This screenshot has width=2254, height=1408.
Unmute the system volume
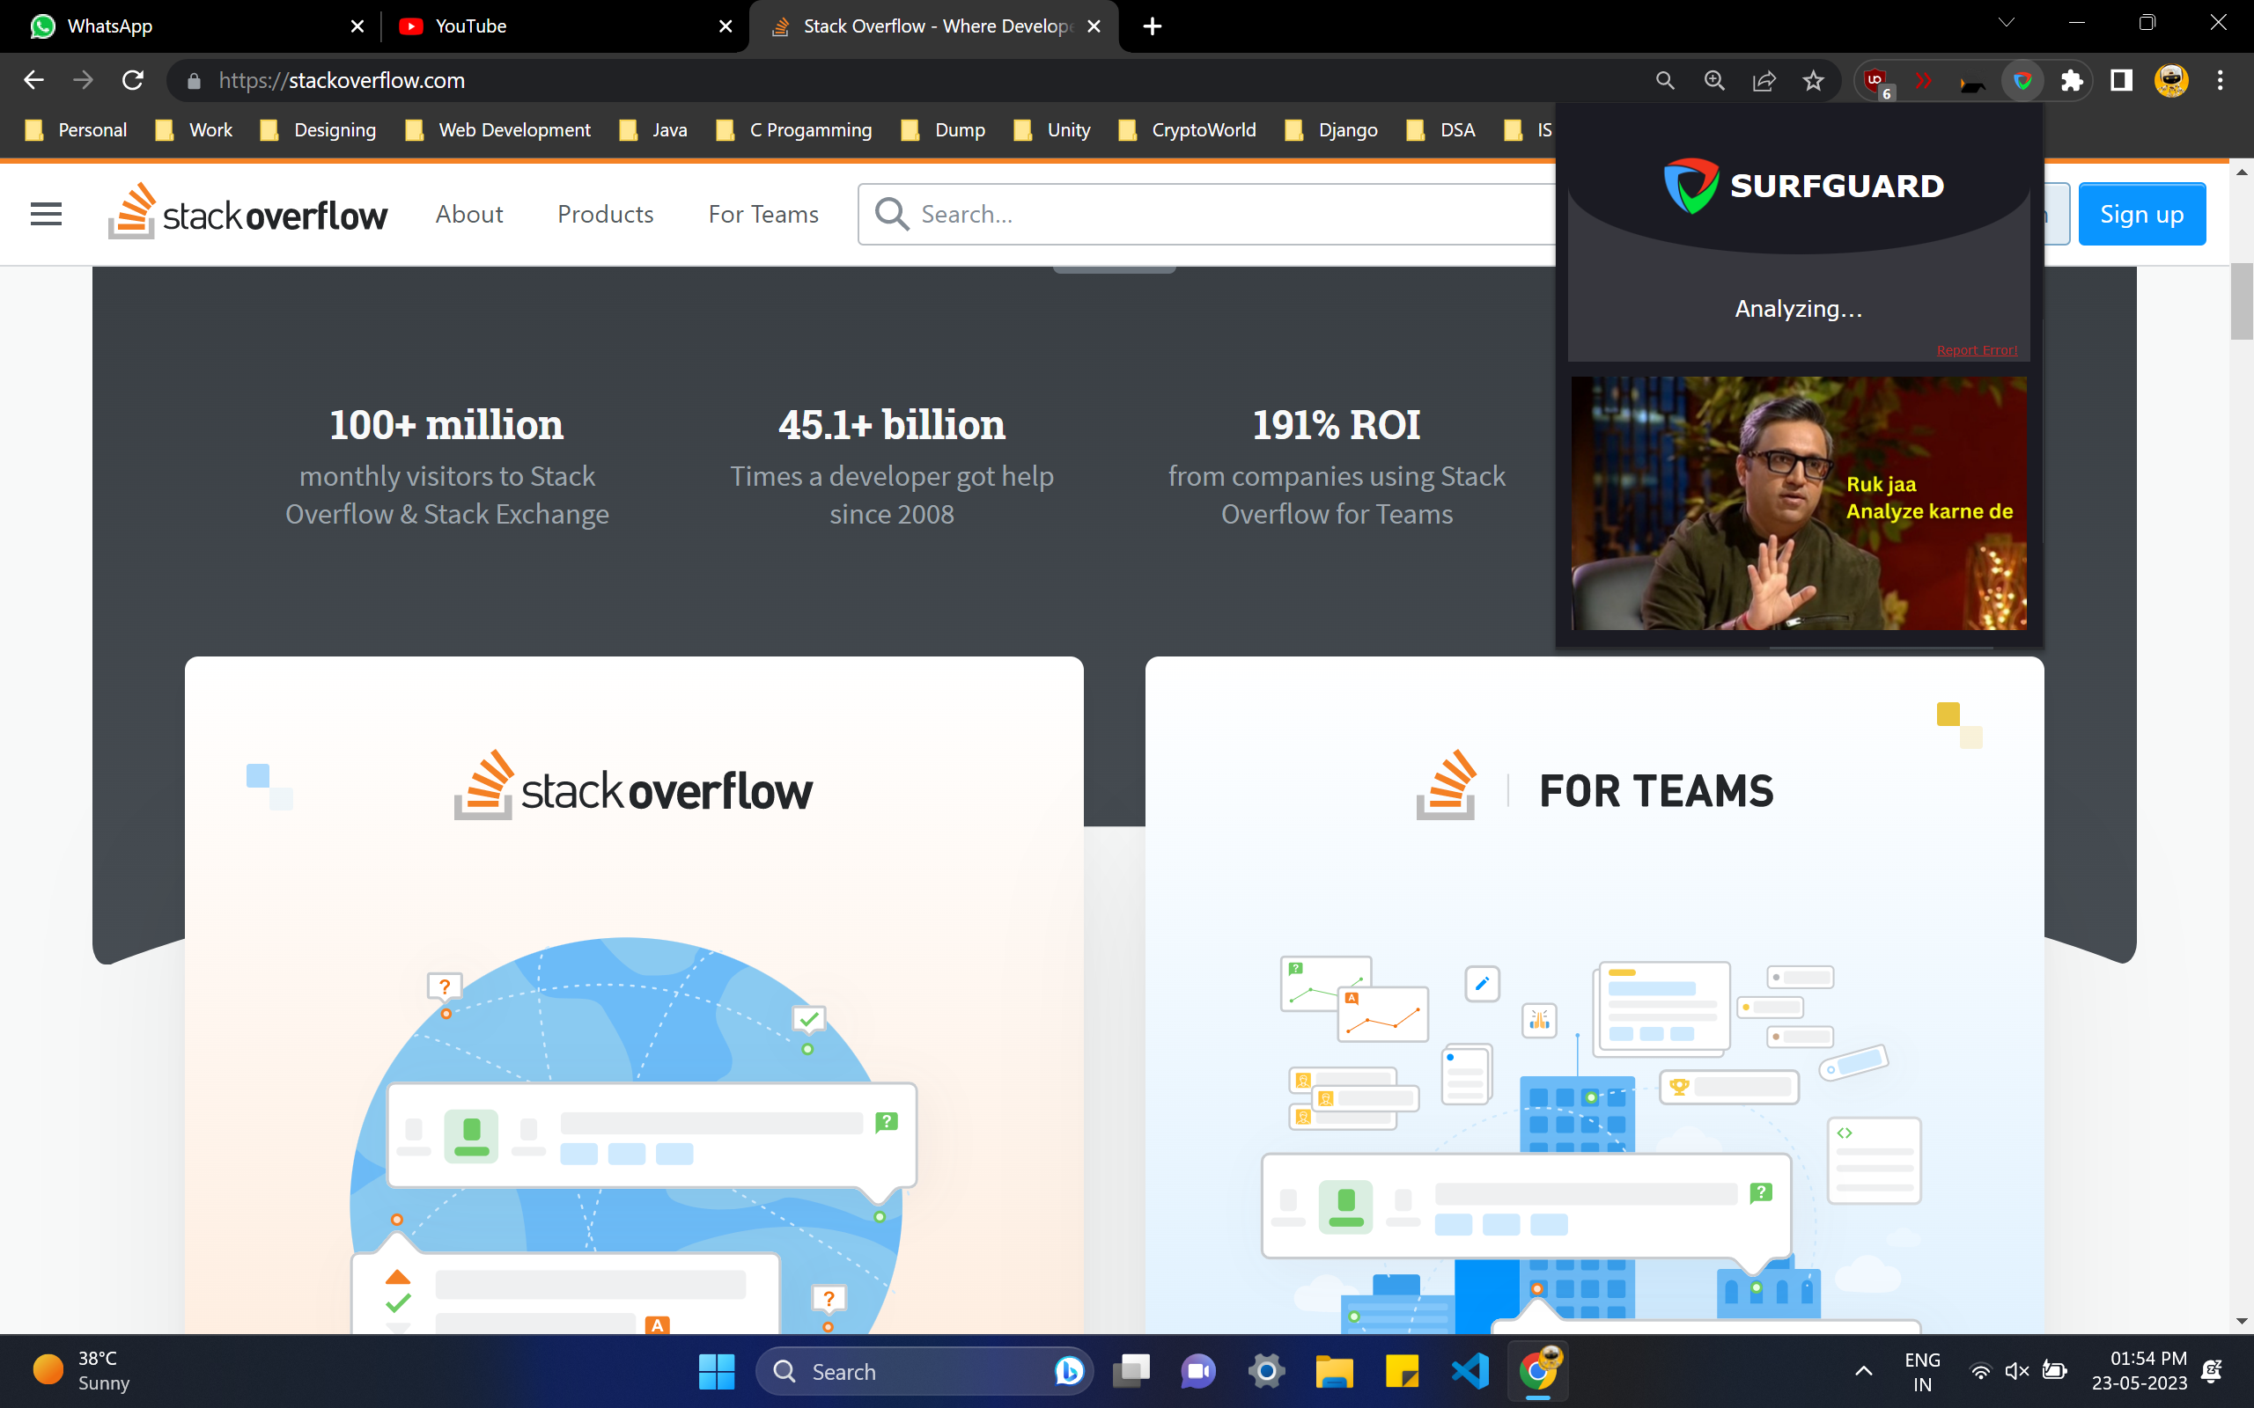[x=2017, y=1371]
